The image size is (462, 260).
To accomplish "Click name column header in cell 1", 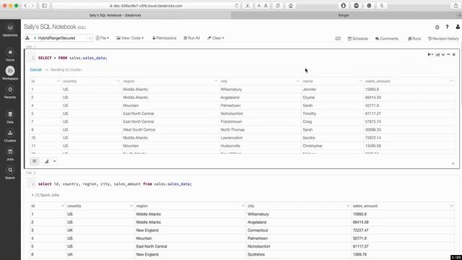I will click(308, 81).
